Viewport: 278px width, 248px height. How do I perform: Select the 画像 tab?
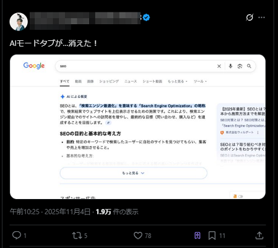point(90,81)
